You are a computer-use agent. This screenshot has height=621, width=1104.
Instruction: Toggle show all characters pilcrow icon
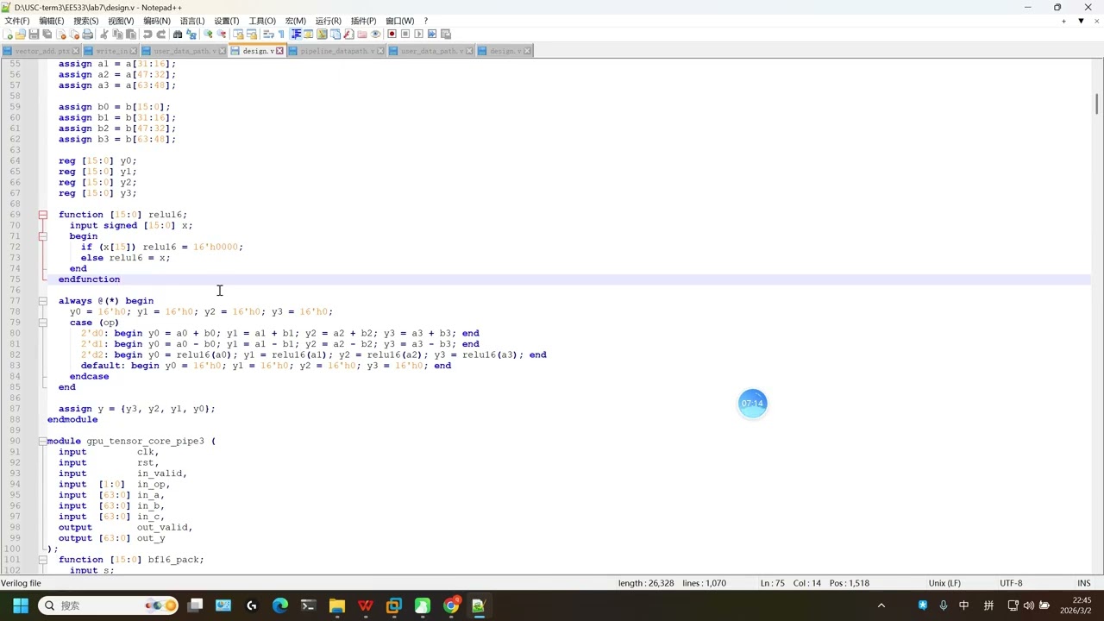click(281, 34)
